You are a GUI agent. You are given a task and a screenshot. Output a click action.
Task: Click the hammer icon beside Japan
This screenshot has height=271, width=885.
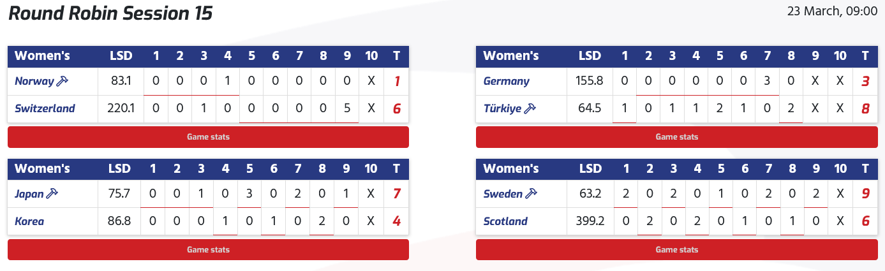coord(52,194)
